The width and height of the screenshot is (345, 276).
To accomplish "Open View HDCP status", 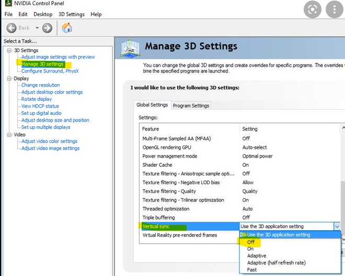I will 40,106.
